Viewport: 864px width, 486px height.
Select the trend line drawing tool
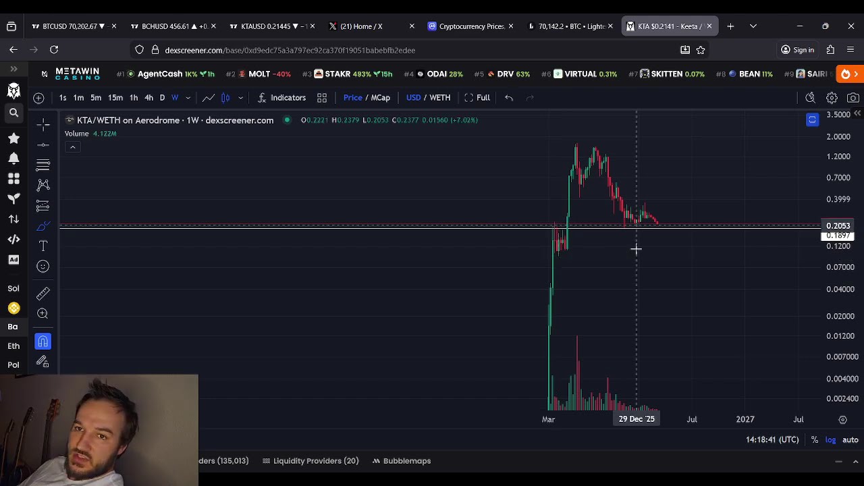click(43, 145)
